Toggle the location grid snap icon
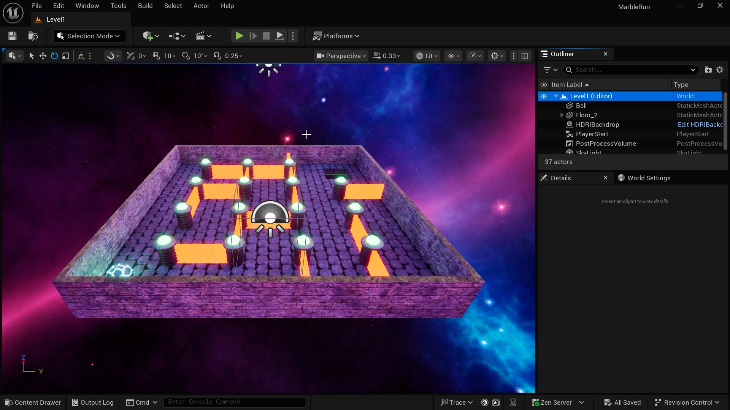Image resolution: width=730 pixels, height=410 pixels. pos(156,56)
